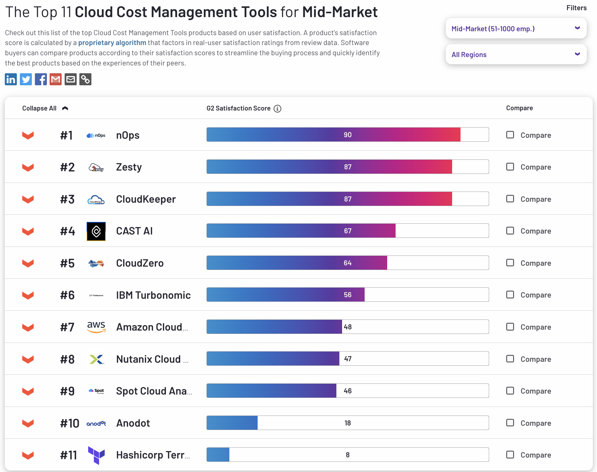
Task: Check Compare box for nOps
Action: point(510,135)
